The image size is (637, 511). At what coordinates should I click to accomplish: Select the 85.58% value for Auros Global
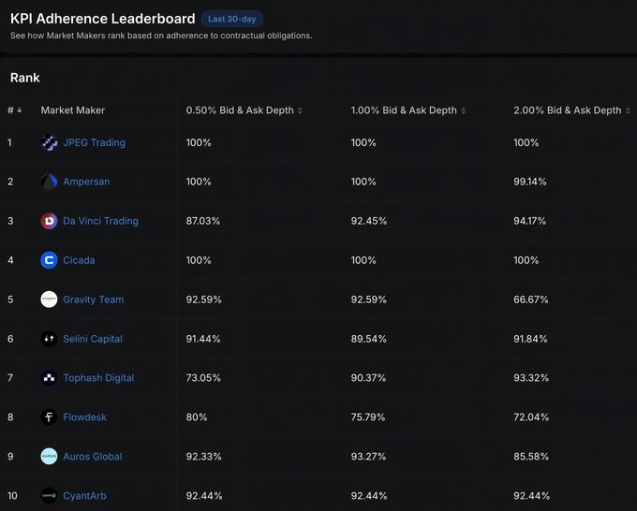tap(531, 456)
